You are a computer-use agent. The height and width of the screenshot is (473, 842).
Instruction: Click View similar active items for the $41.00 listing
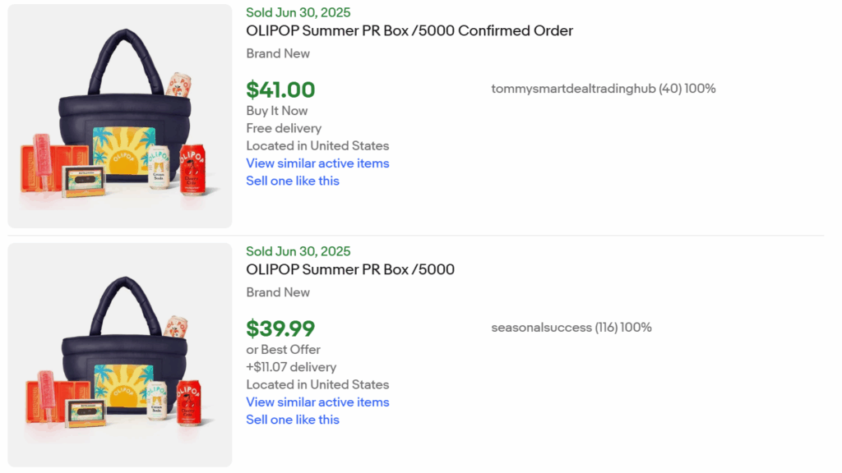click(x=317, y=163)
